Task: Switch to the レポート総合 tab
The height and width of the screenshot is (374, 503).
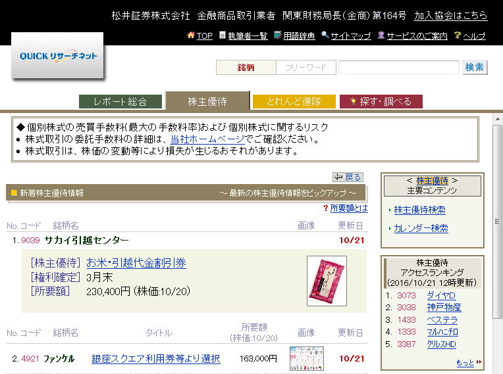Action: [120, 101]
